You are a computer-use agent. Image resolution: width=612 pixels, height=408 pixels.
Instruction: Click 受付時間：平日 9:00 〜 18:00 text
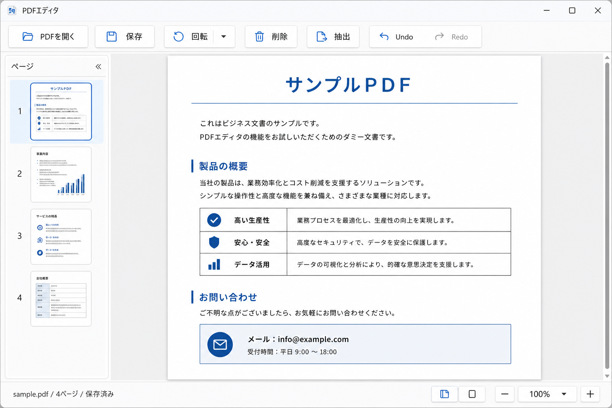pyautogui.click(x=292, y=352)
